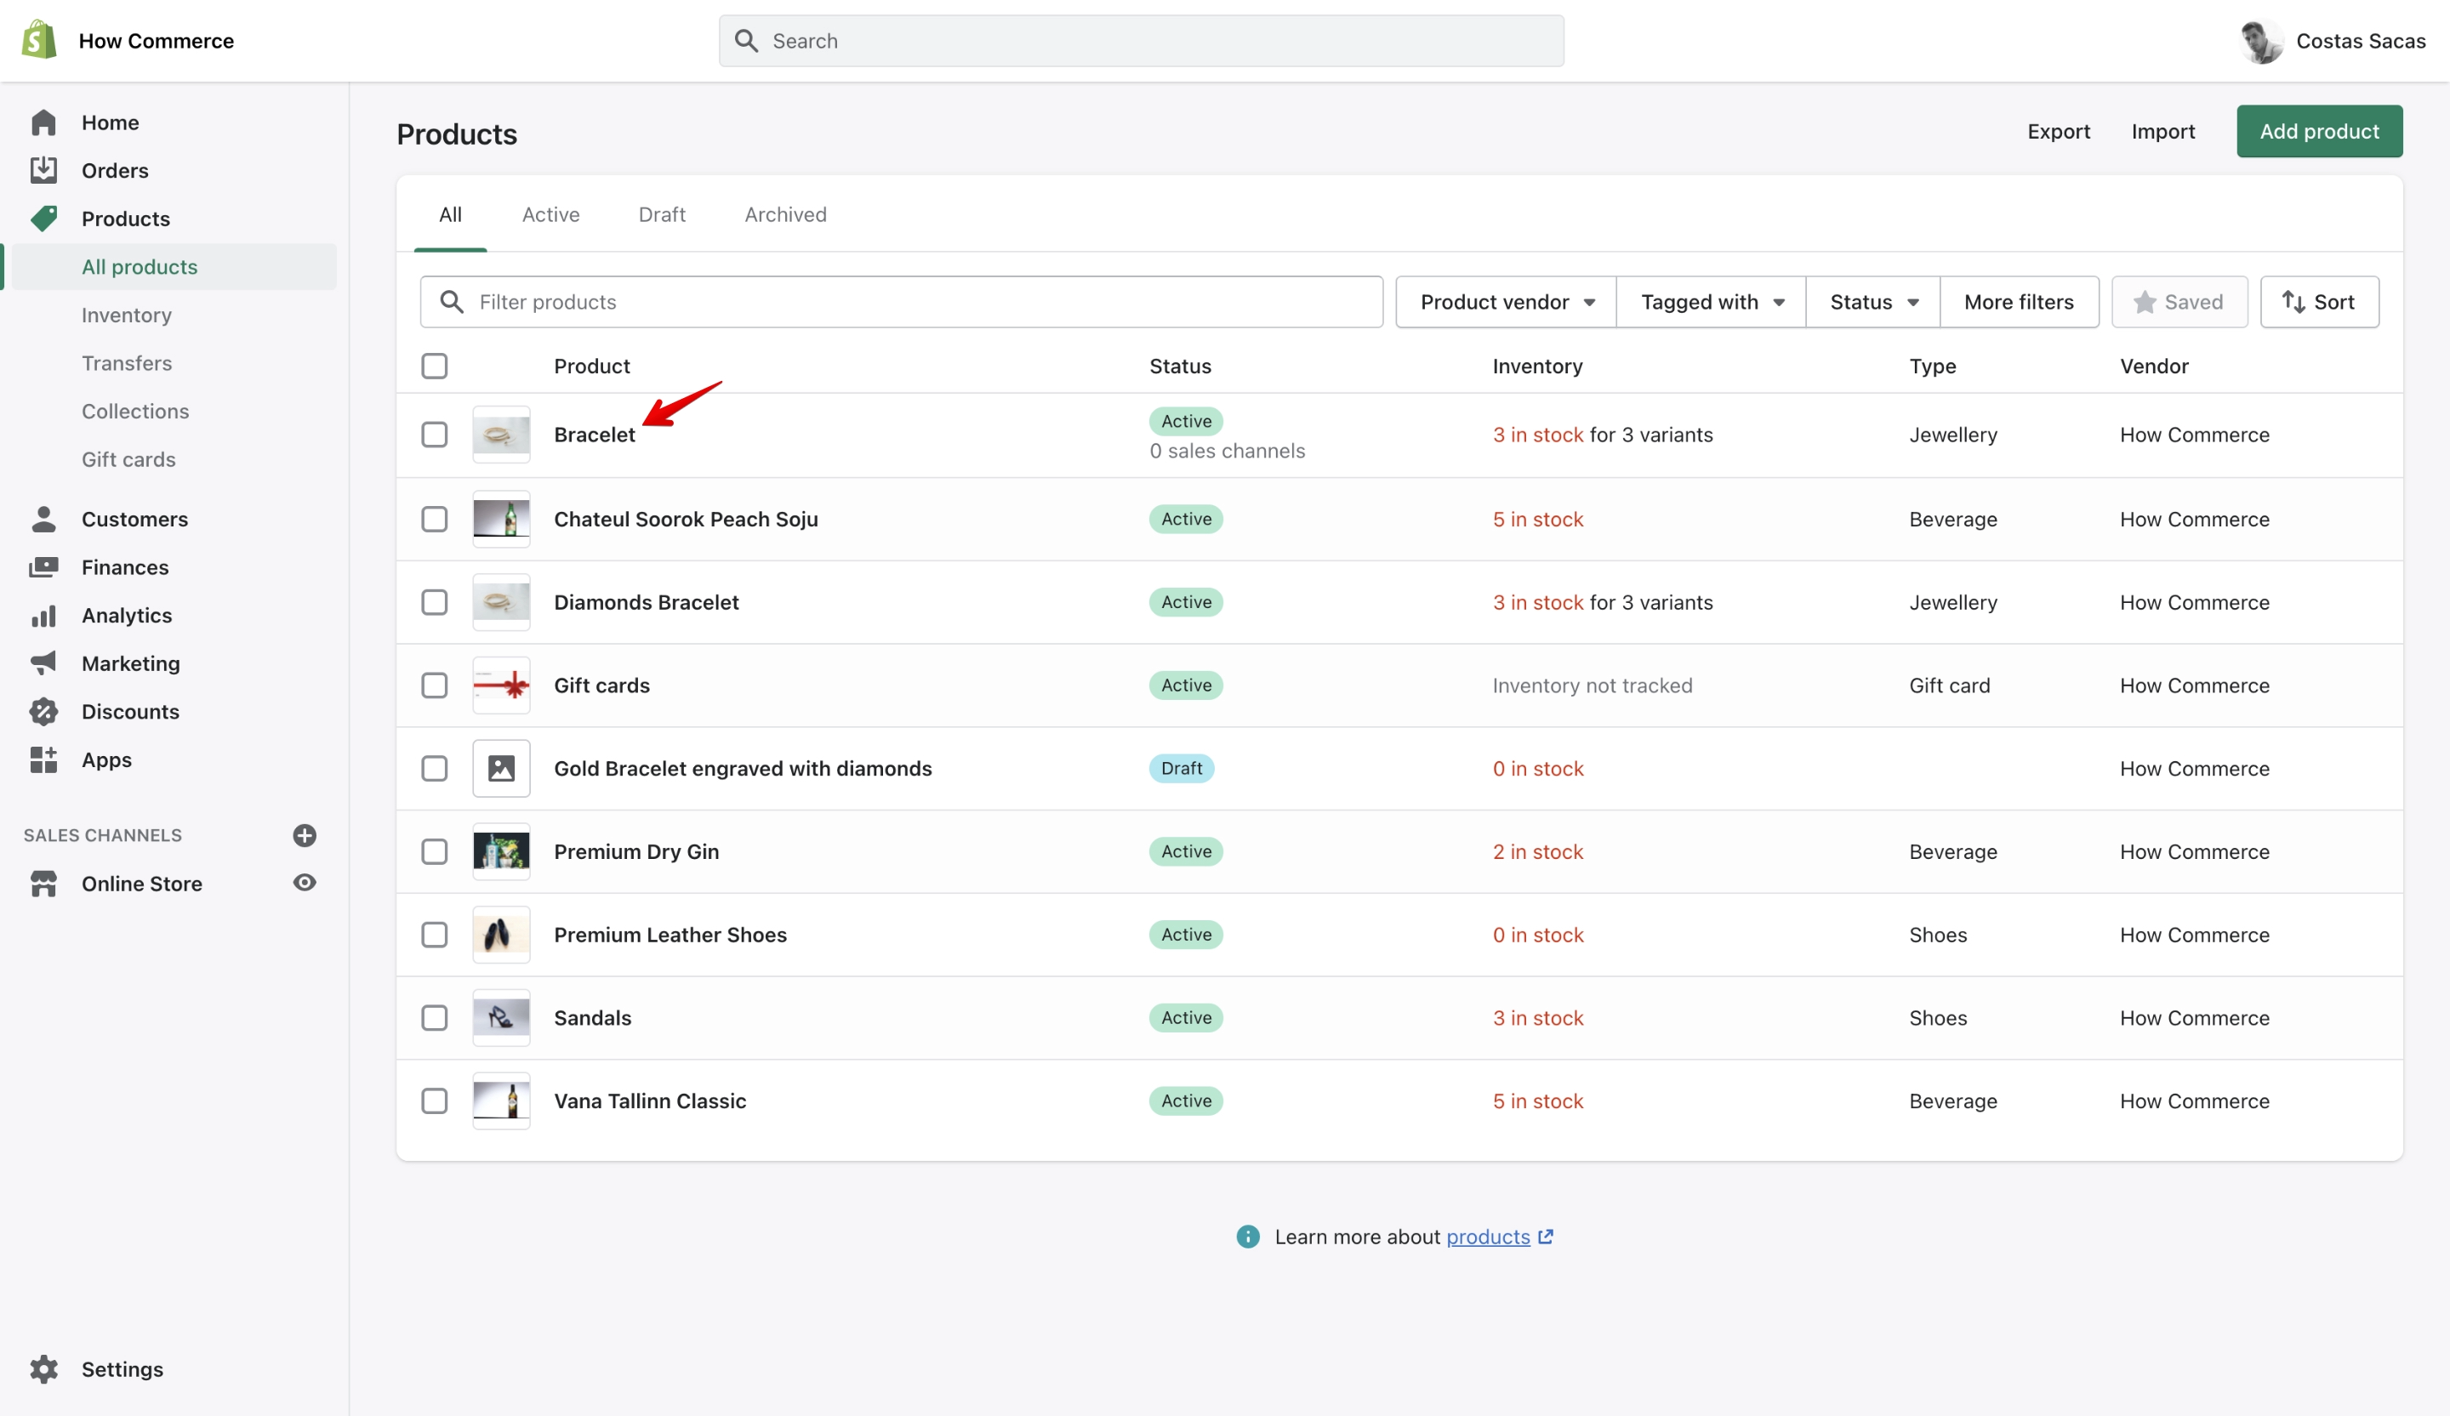Open Premium Dry Gin thumbnail

[x=501, y=851]
